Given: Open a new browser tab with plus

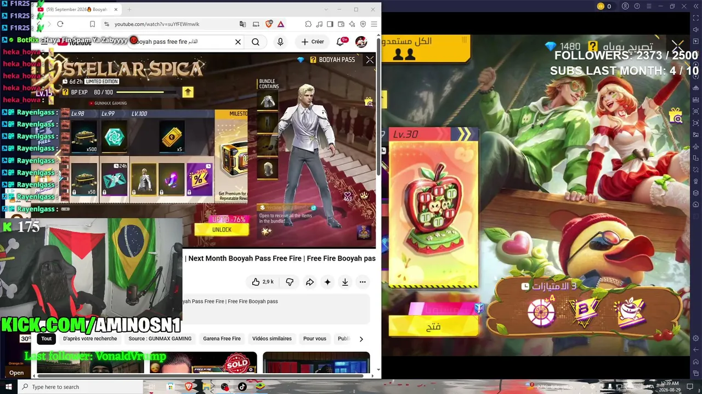Looking at the screenshot, I should pos(129,9).
